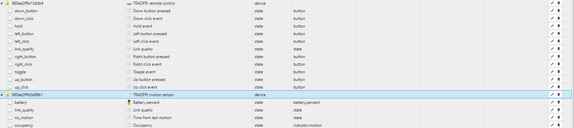The height and width of the screenshot is (128, 574).
Task: Collapse the 680ae2fffe13ddb4 folder
Action: point(2,3)
